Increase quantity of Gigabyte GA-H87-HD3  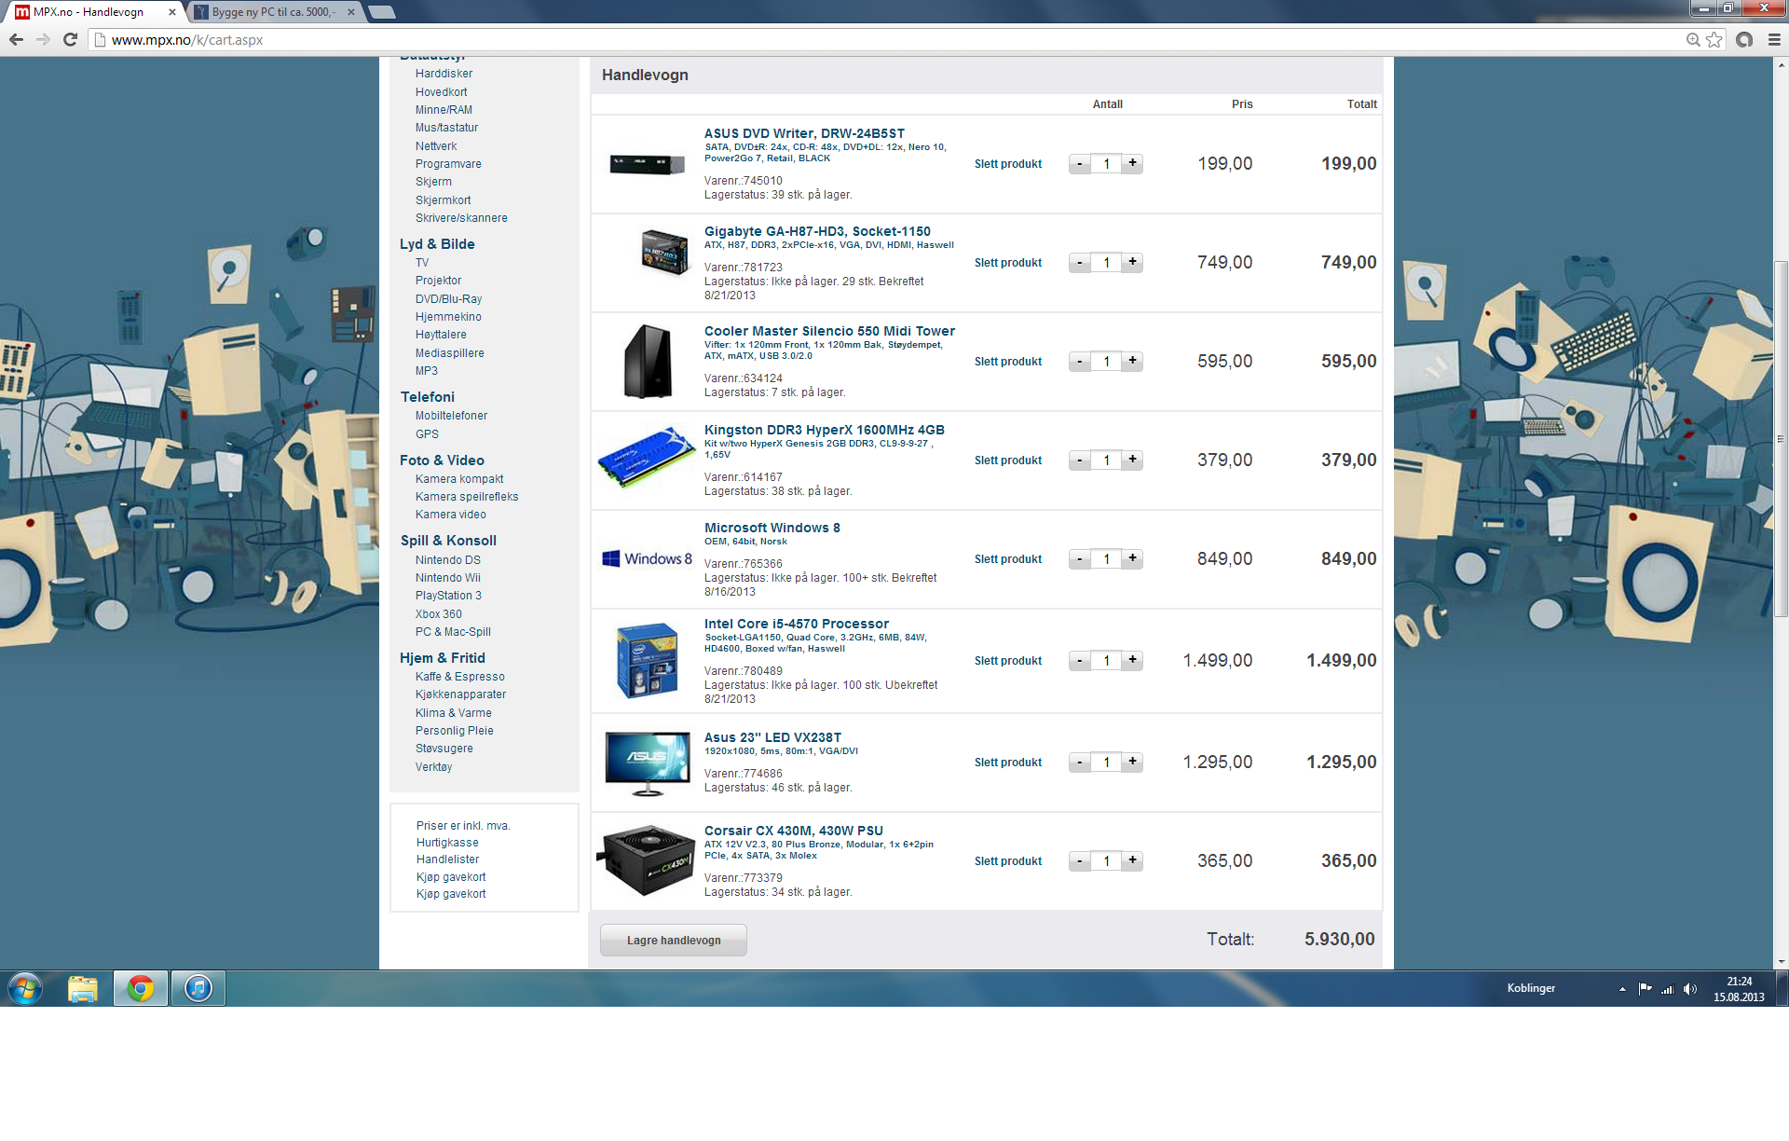[1132, 262]
